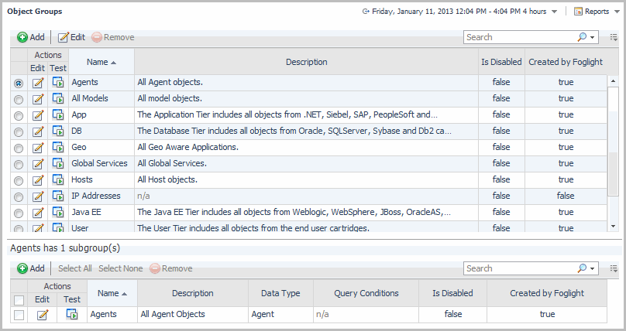Check the Agents subgroup checkbox
Viewport: 626px width, 331px height.
(19, 315)
